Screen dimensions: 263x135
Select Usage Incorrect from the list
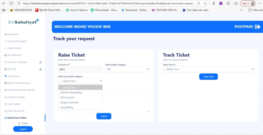point(69,103)
